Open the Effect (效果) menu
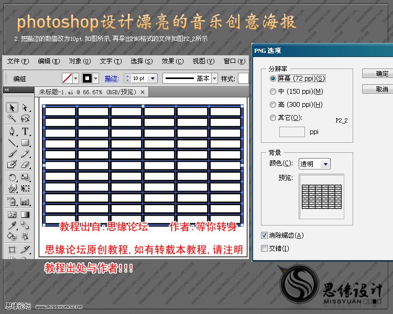Image resolution: width=393 pixels, height=314 pixels. coord(172,61)
